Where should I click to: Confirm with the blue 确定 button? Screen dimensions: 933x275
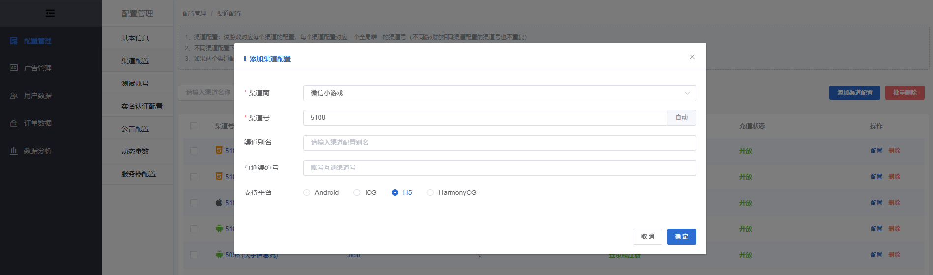[681, 237]
